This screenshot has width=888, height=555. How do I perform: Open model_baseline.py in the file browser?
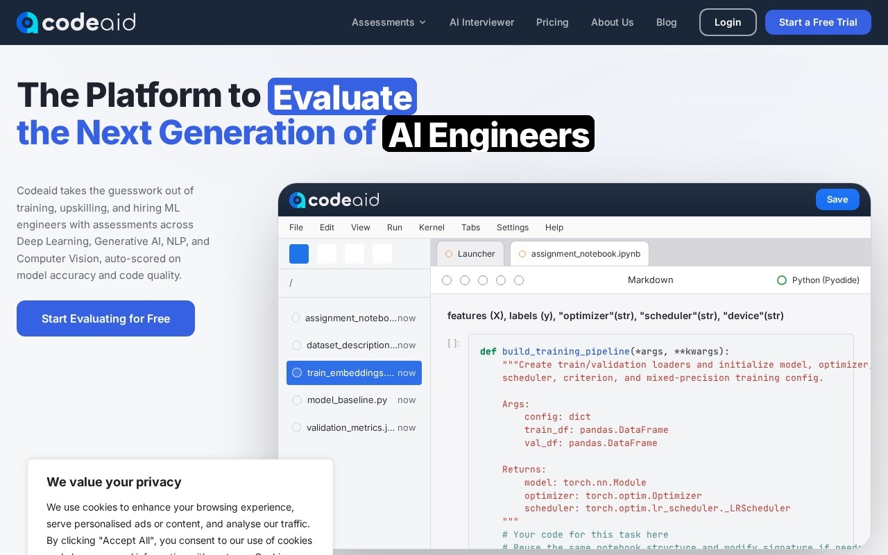pyautogui.click(x=354, y=400)
